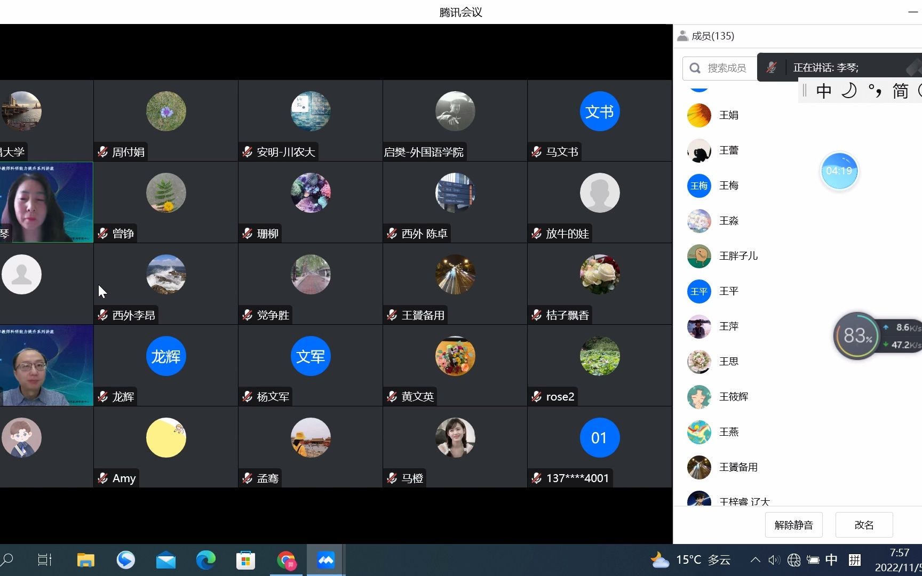This screenshot has height=576, width=922.
Task: Click the network globe tray icon
Action: coord(794,560)
